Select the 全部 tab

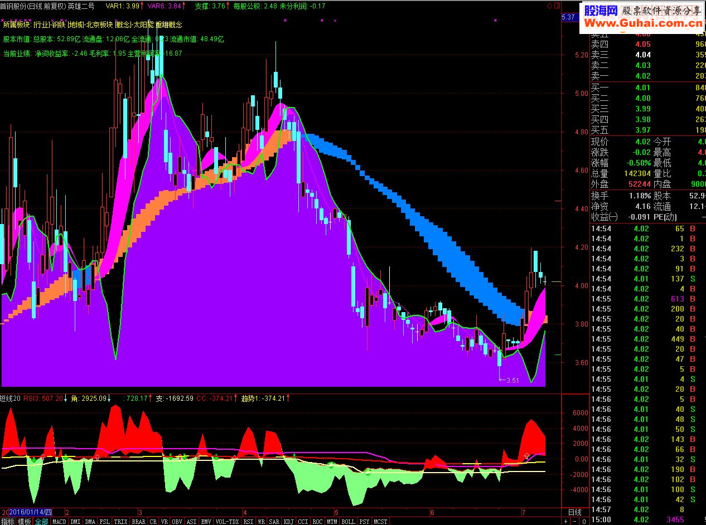pos(42,522)
